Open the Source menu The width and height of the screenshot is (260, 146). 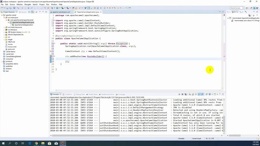click(12, 4)
